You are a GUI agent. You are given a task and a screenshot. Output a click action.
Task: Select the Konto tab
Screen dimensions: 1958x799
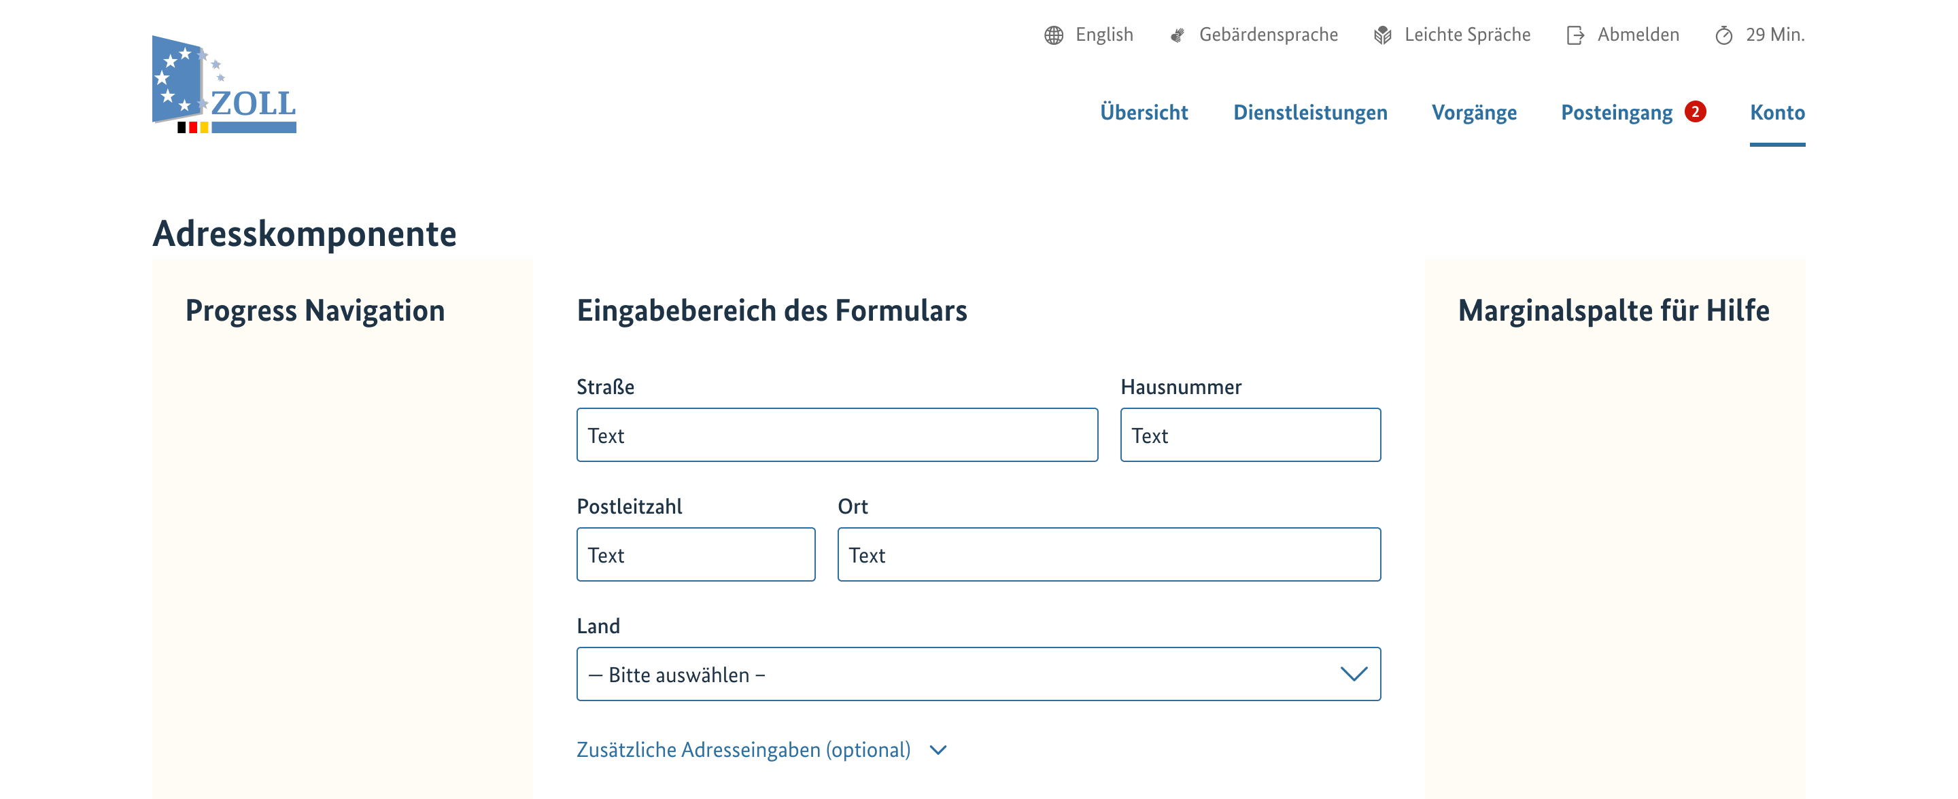pos(1778,112)
